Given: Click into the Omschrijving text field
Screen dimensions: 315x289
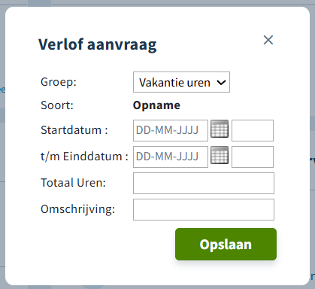Looking at the screenshot, I should coord(204,209).
